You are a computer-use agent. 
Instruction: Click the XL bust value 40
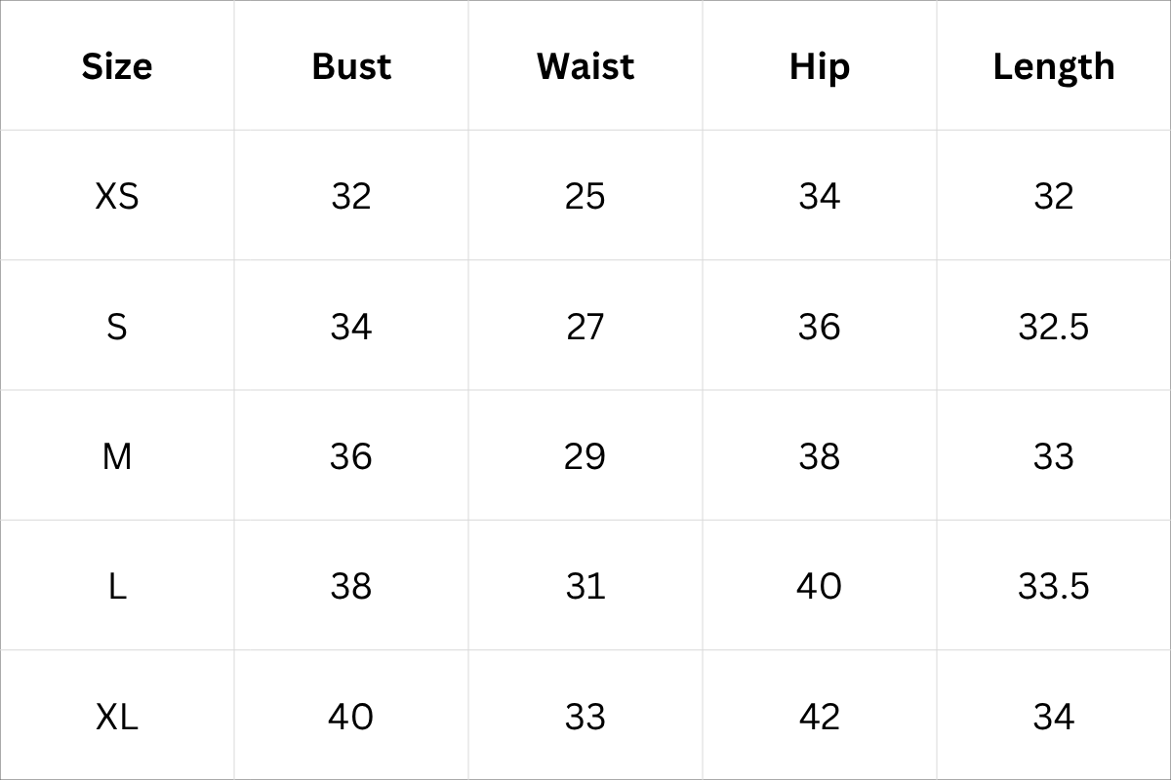click(351, 717)
